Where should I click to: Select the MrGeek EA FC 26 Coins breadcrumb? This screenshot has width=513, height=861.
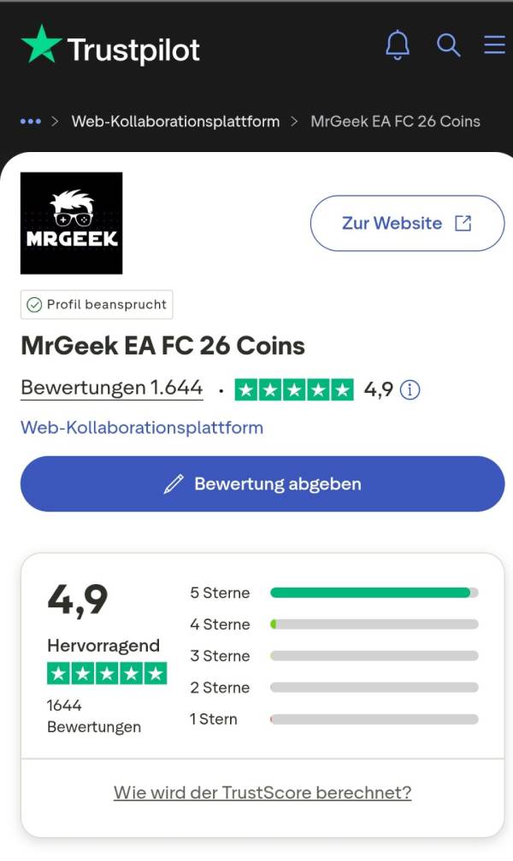pyautogui.click(x=395, y=121)
